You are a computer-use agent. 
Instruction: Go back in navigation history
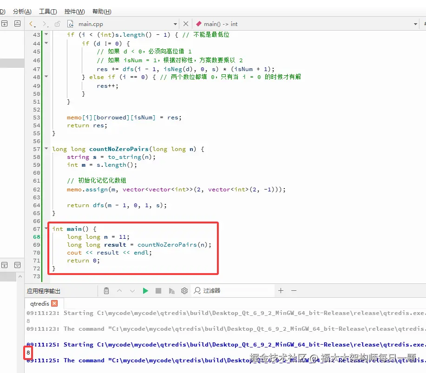click(32, 24)
